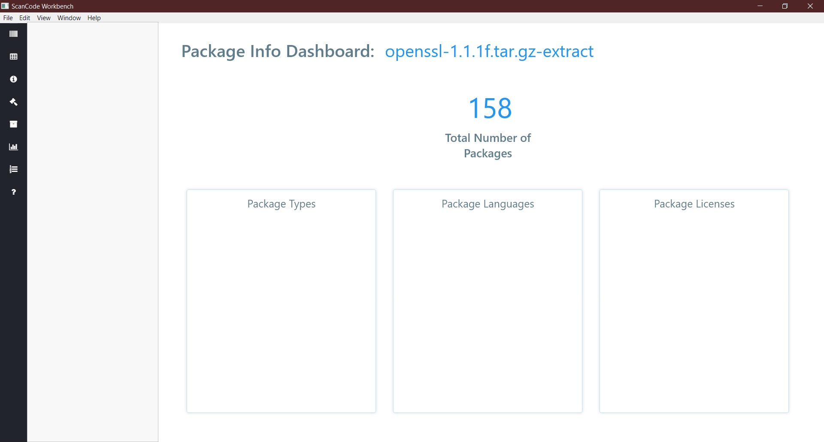View the Chart Summary bar-chart icon

pyautogui.click(x=13, y=147)
